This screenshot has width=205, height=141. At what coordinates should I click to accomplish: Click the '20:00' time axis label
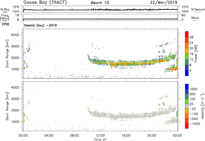152,136
